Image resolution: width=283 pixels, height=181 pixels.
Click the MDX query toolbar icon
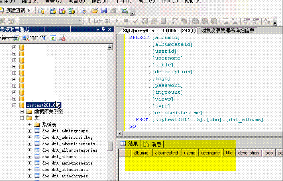point(53,11)
